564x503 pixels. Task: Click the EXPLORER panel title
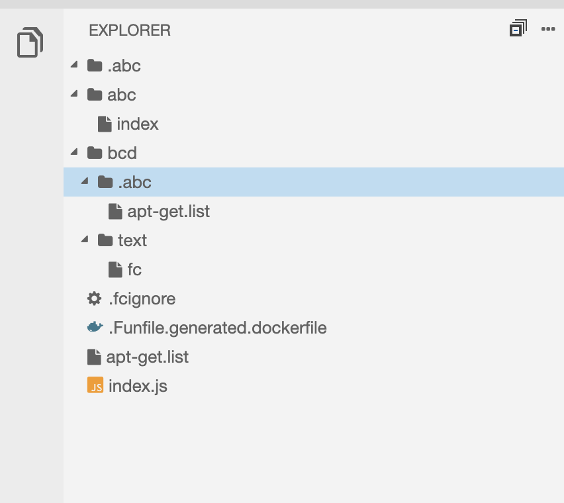point(130,30)
